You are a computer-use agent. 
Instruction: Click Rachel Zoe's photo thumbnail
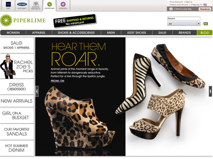point(8,66)
